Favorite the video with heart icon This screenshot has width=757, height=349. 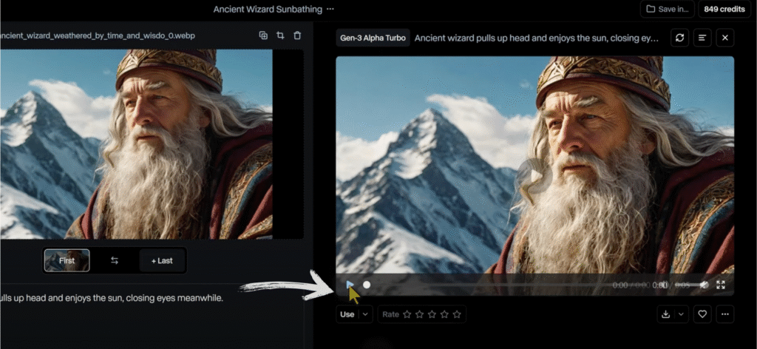coord(702,314)
